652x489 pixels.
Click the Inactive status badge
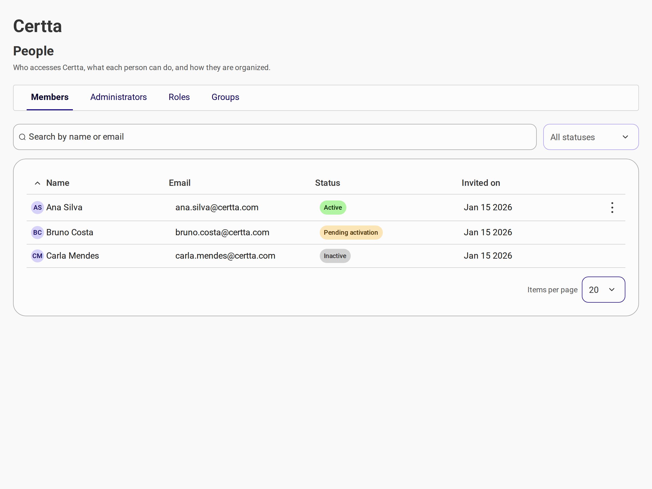[x=335, y=256]
